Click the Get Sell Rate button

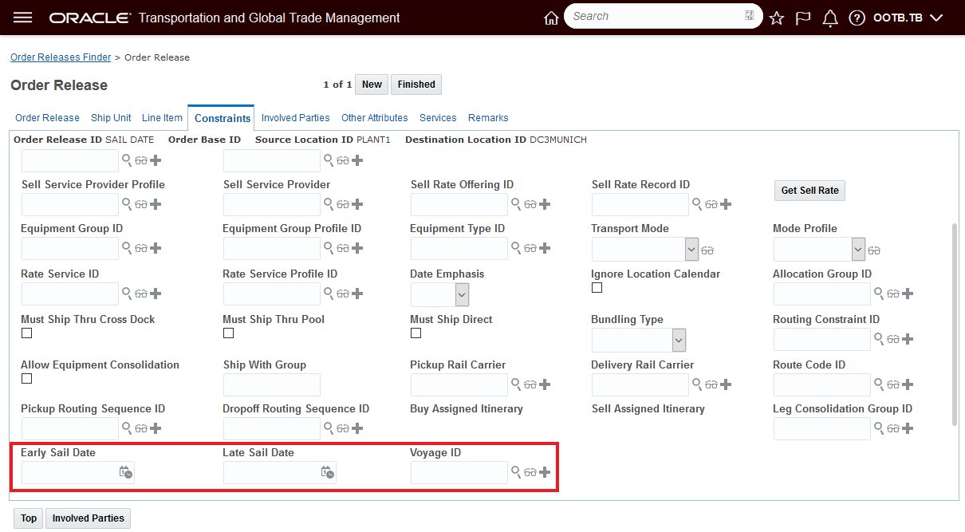pyautogui.click(x=809, y=191)
